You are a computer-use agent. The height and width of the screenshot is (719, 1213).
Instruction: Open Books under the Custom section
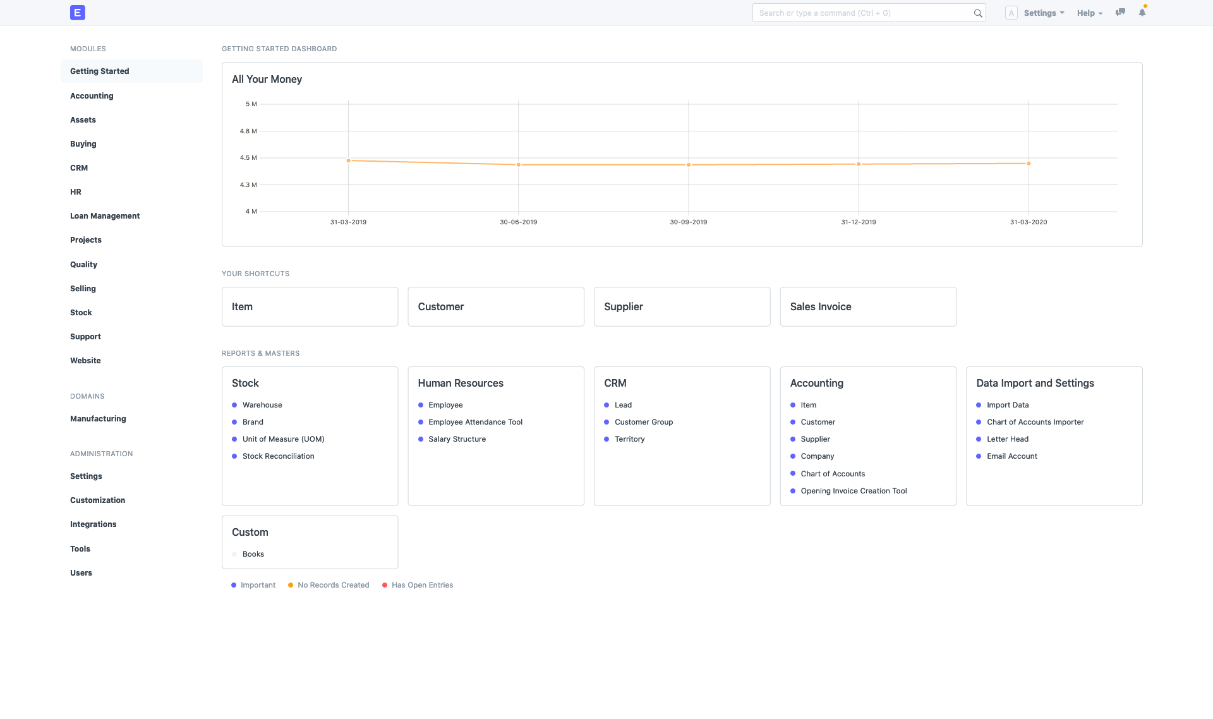click(x=253, y=554)
